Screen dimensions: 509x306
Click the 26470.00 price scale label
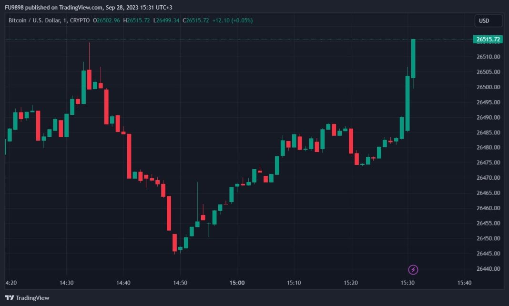pos(488,178)
